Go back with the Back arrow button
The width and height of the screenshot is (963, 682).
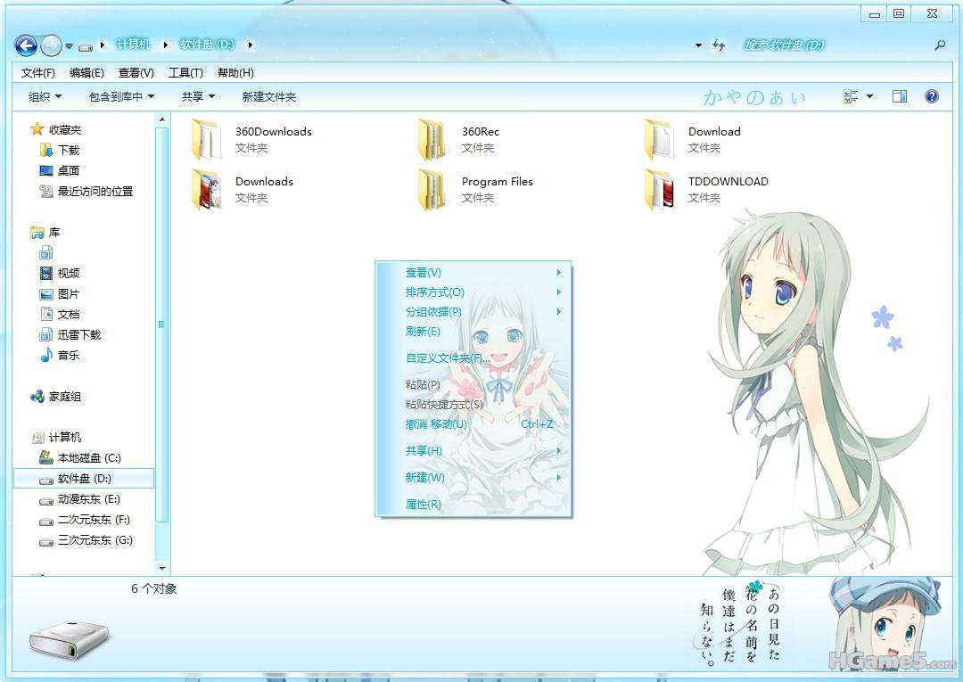26,45
